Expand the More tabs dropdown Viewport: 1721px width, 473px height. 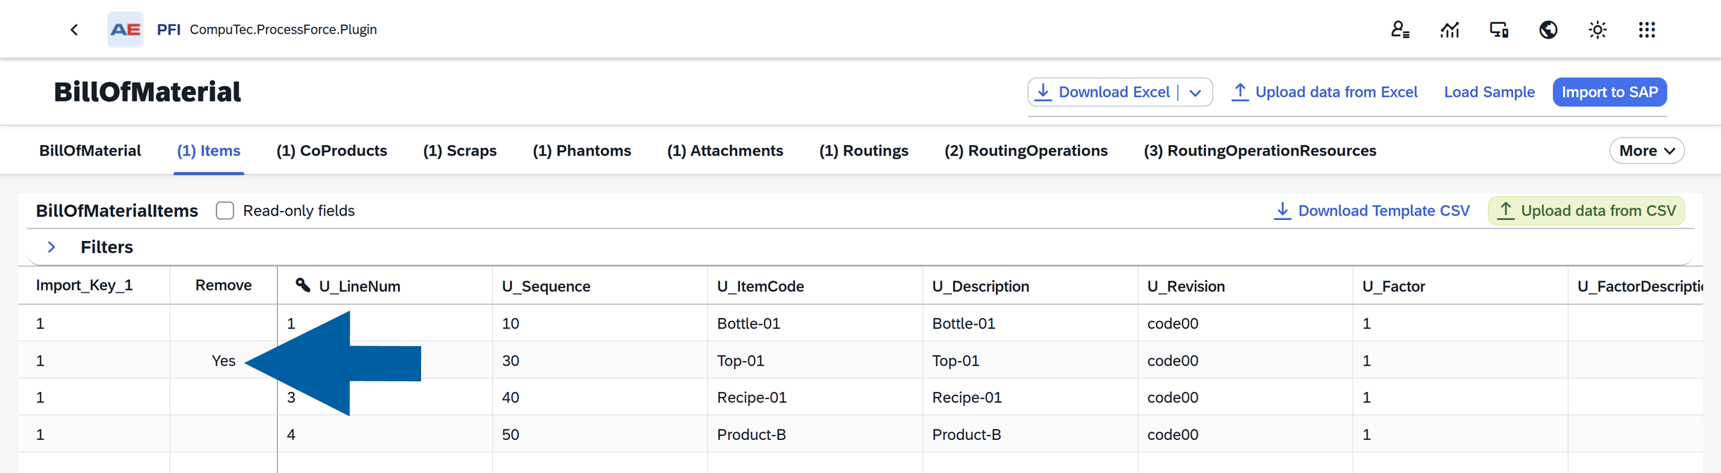(1647, 151)
